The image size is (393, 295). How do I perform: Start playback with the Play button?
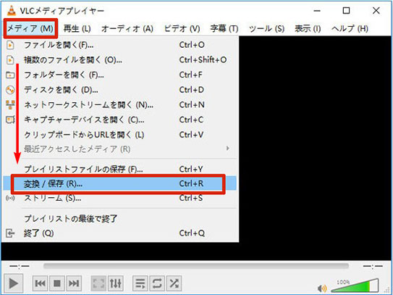[13, 283]
